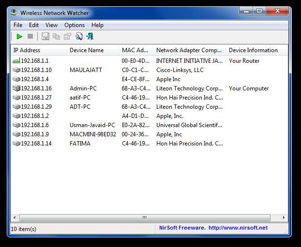Open the Options menu
The height and width of the screenshot is (247, 301).
click(x=75, y=25)
